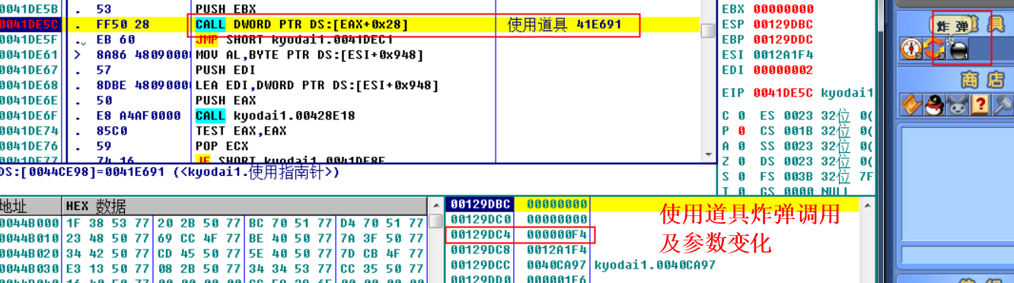Select the POP ECX instruction

click(222, 146)
